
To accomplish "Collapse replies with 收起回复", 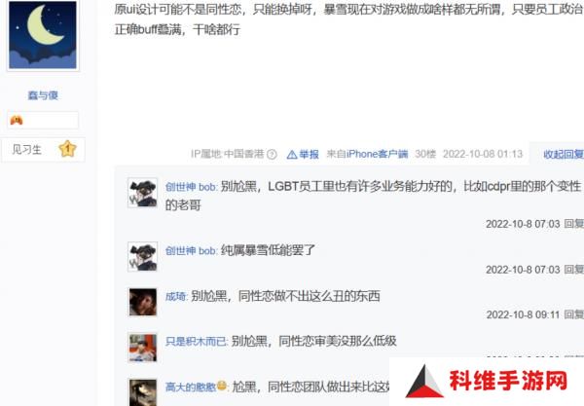I will point(564,154).
